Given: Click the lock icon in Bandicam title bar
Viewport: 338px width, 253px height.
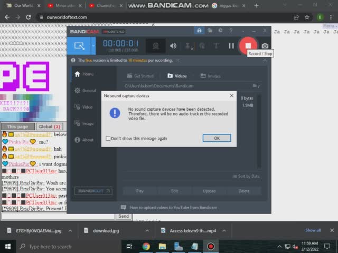Looking at the screenshot, I should [x=199, y=31].
